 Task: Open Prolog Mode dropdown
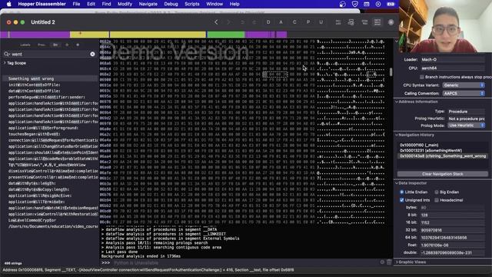coord(466,125)
